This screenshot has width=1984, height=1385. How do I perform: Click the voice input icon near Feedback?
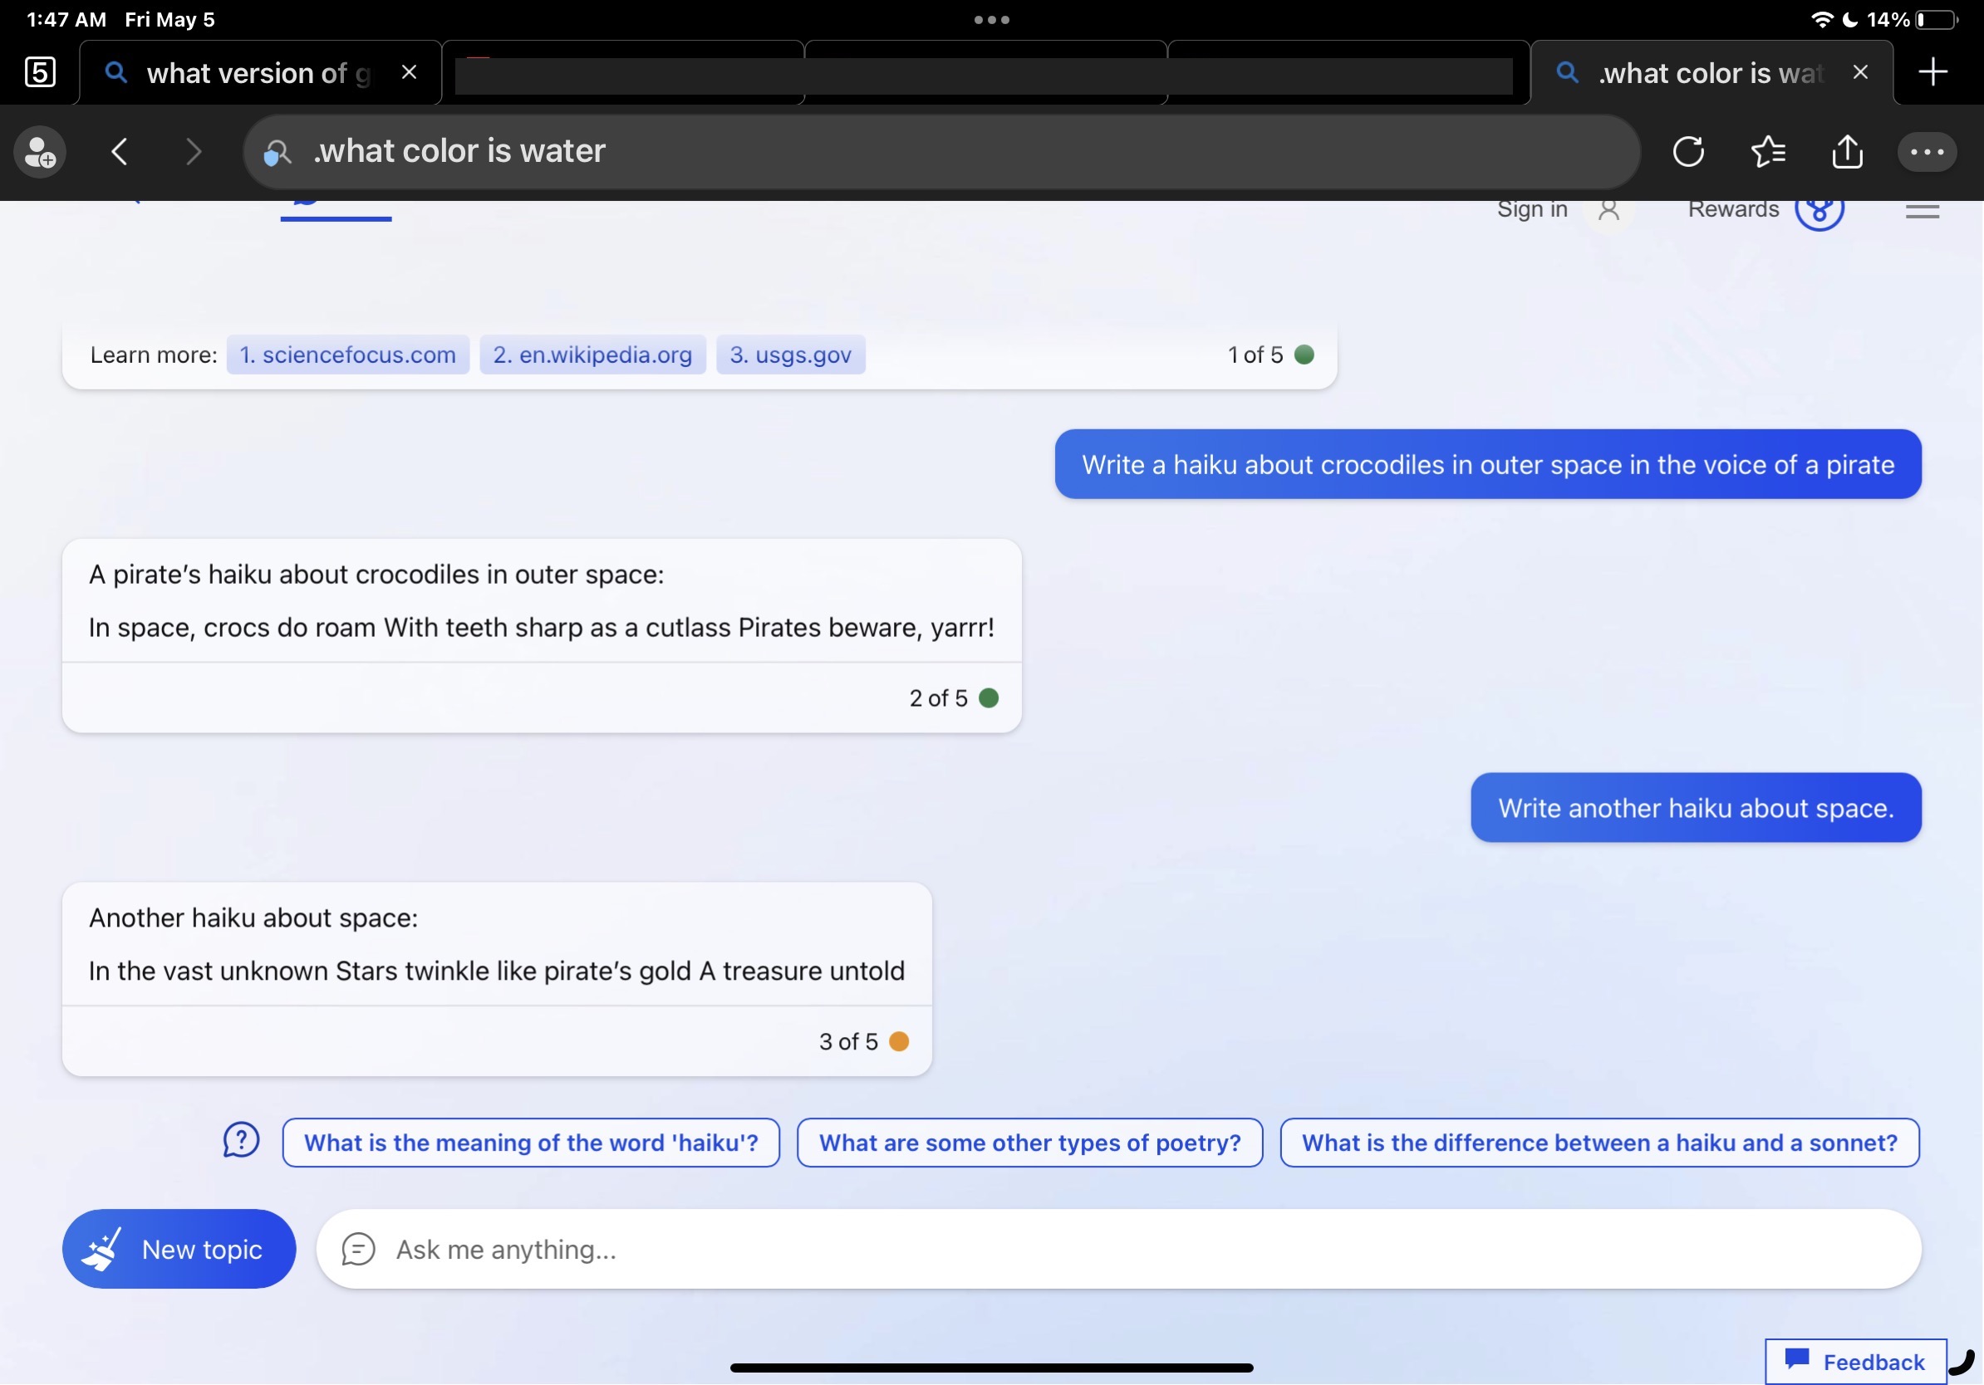click(1963, 1362)
